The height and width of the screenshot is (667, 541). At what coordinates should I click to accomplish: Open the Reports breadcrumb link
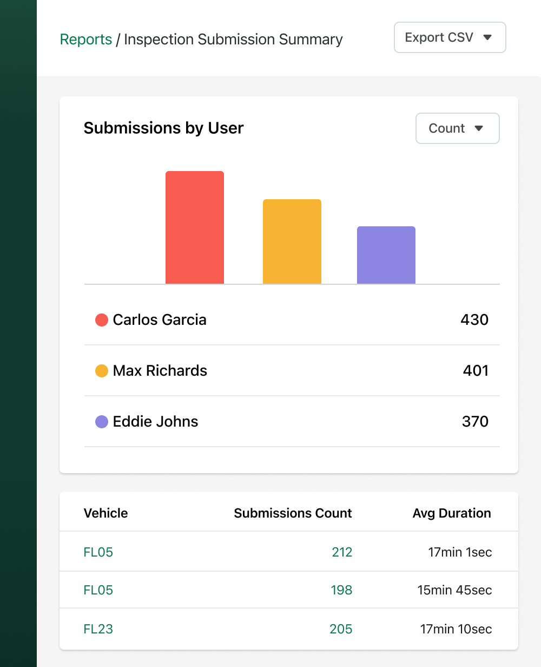86,40
